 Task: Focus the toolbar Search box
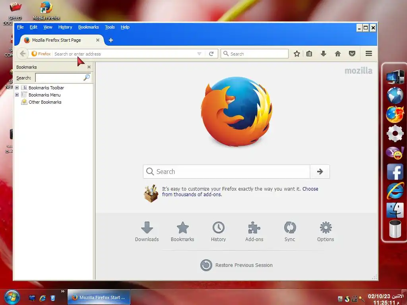coord(254,54)
